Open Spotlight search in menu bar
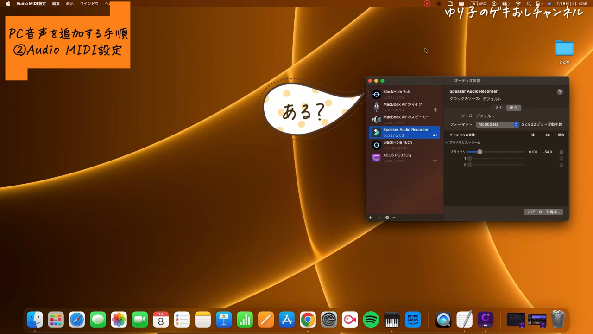This screenshot has height=334, width=593. (529, 4)
